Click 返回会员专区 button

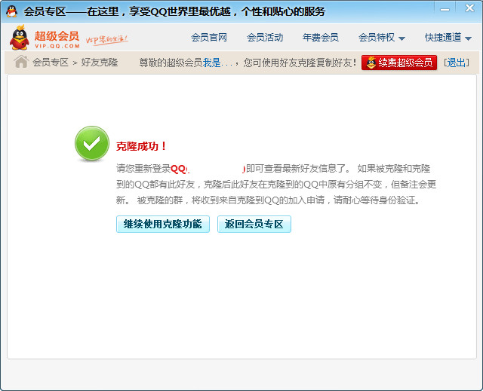pyautogui.click(x=254, y=225)
